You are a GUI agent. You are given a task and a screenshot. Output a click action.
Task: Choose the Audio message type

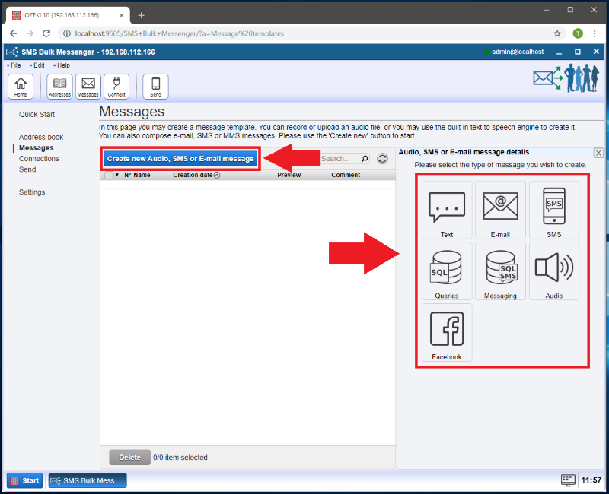(553, 271)
